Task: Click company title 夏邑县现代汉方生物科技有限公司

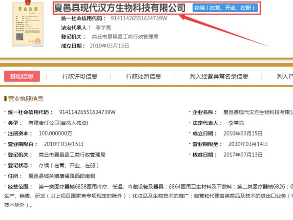Action: [120, 8]
